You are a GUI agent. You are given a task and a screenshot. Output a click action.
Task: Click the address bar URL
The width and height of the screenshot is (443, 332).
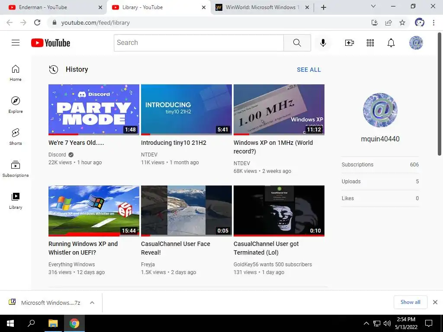[96, 22]
